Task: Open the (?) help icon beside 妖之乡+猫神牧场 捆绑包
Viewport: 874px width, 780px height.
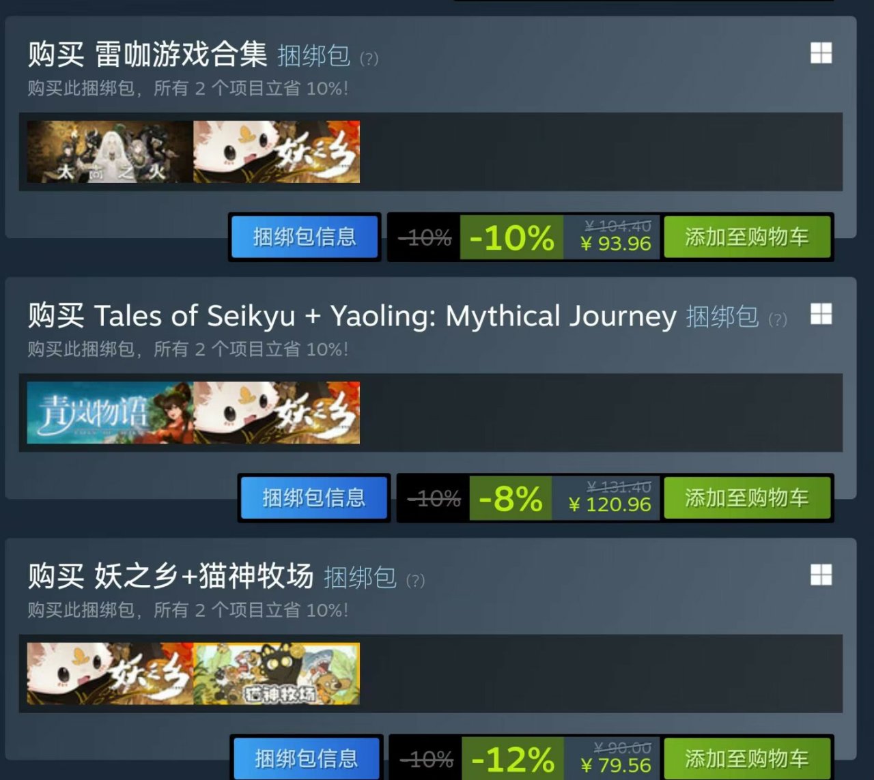Action: [415, 581]
